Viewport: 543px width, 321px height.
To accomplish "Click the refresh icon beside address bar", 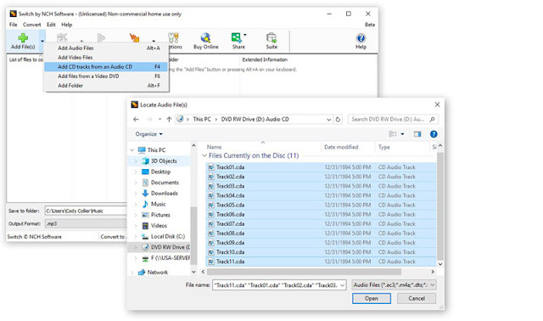I will (338, 119).
